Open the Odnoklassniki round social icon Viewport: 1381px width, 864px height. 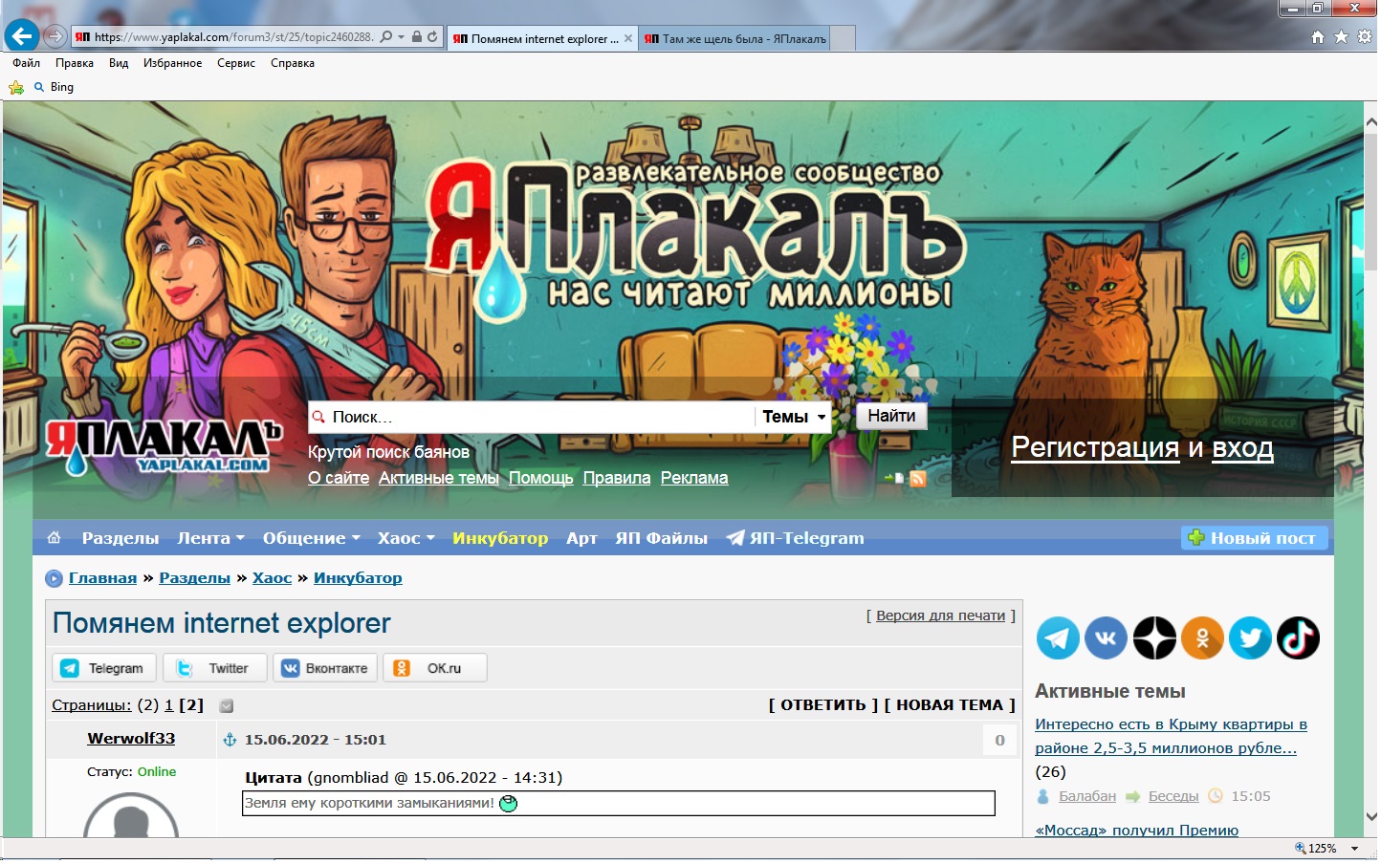1203,638
